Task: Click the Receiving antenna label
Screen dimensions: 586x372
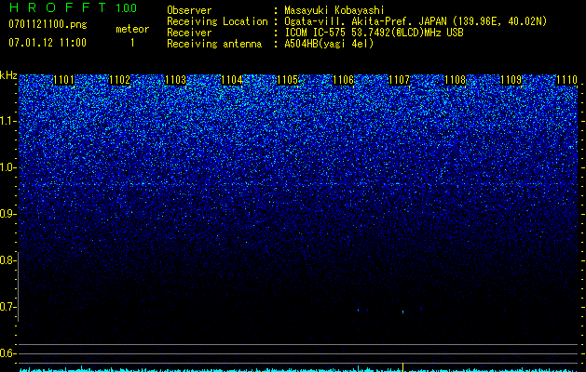Action: click(x=214, y=44)
